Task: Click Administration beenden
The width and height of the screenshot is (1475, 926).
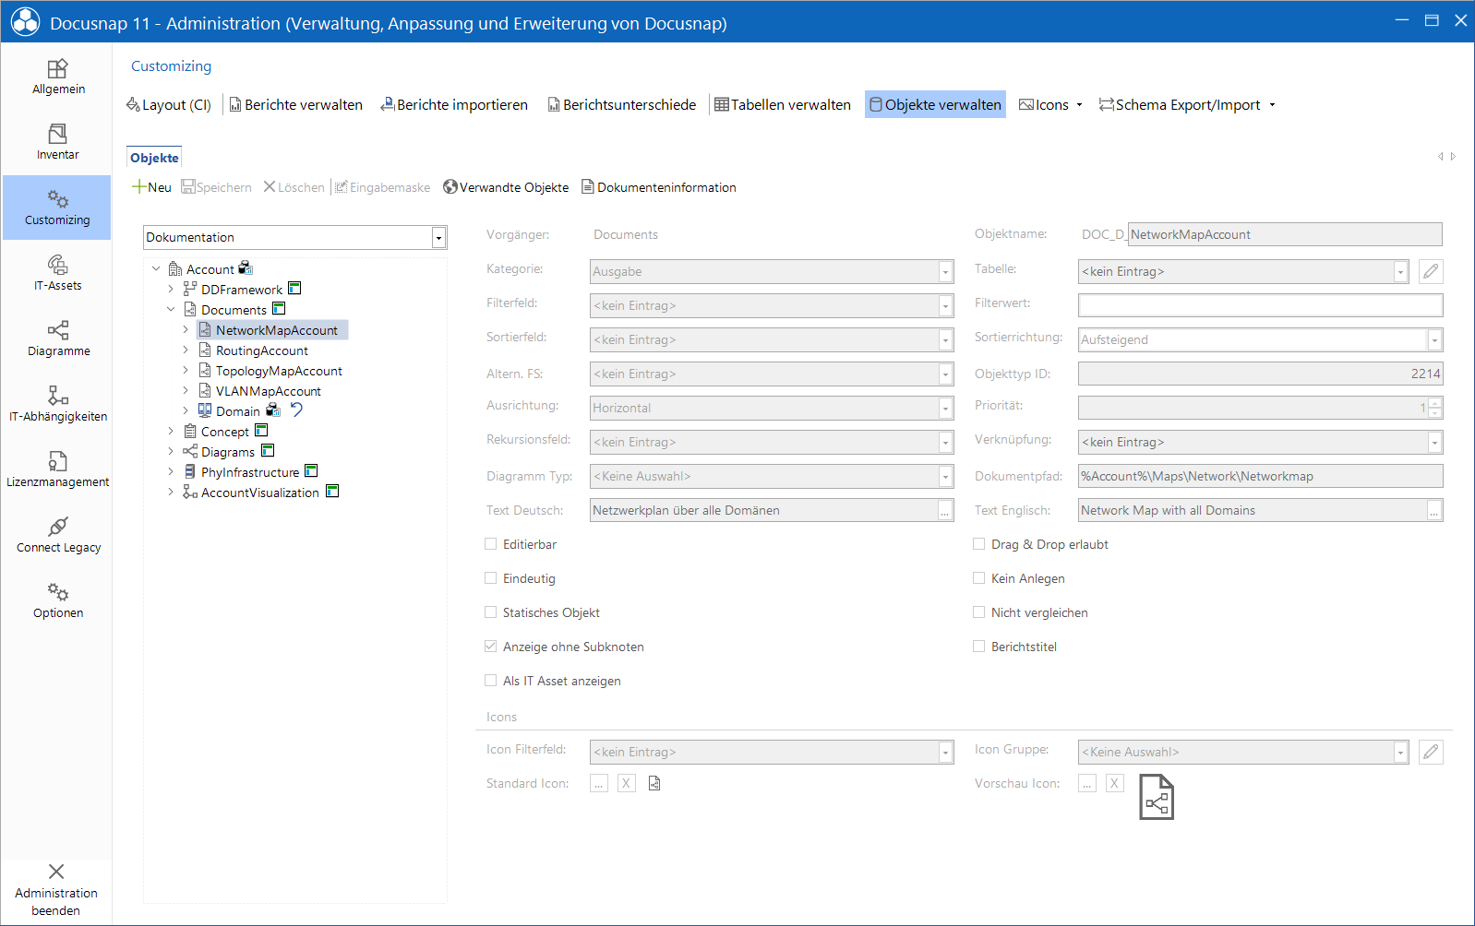Action: point(56,891)
